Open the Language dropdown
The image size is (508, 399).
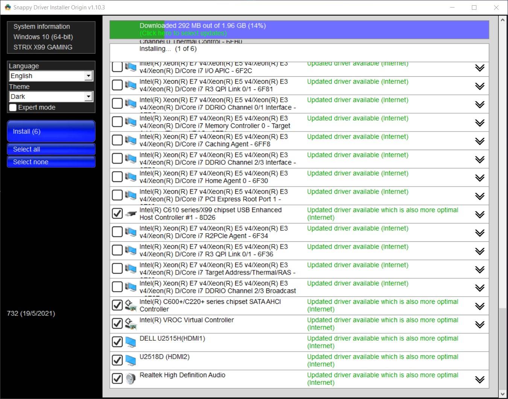pos(89,76)
